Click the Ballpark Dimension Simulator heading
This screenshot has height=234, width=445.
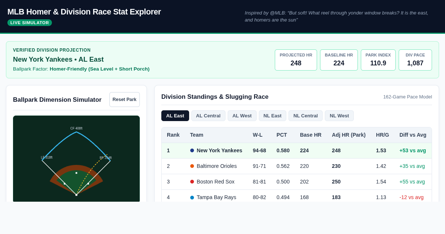pos(57,100)
